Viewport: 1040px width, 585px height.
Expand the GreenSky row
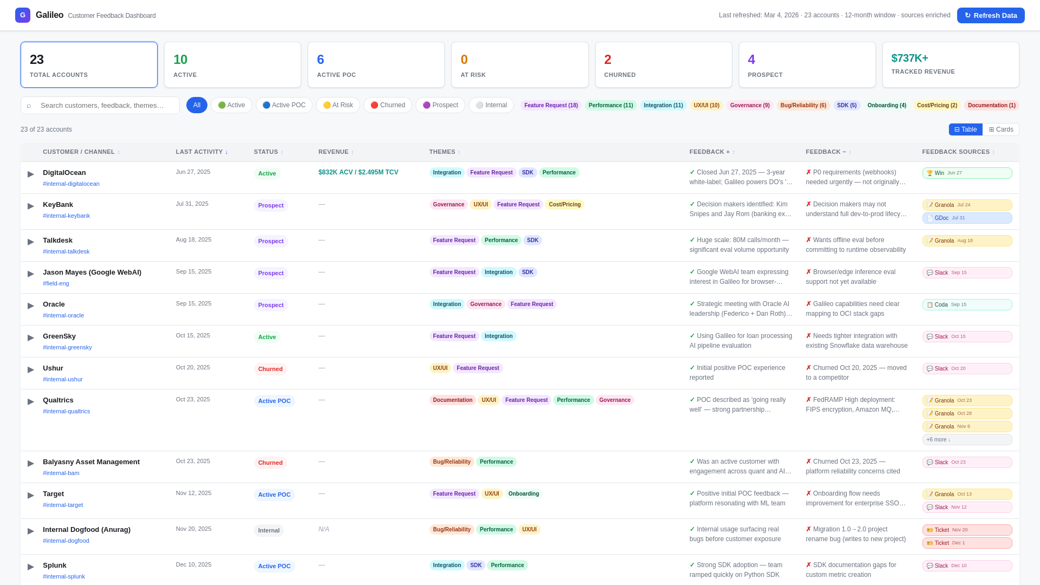click(x=31, y=337)
